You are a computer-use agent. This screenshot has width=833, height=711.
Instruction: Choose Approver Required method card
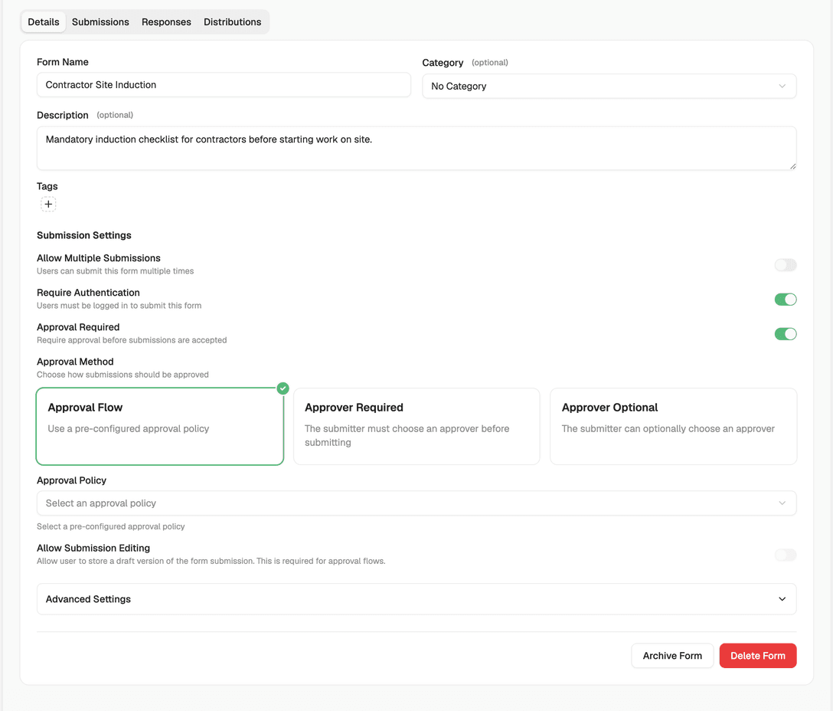click(416, 427)
